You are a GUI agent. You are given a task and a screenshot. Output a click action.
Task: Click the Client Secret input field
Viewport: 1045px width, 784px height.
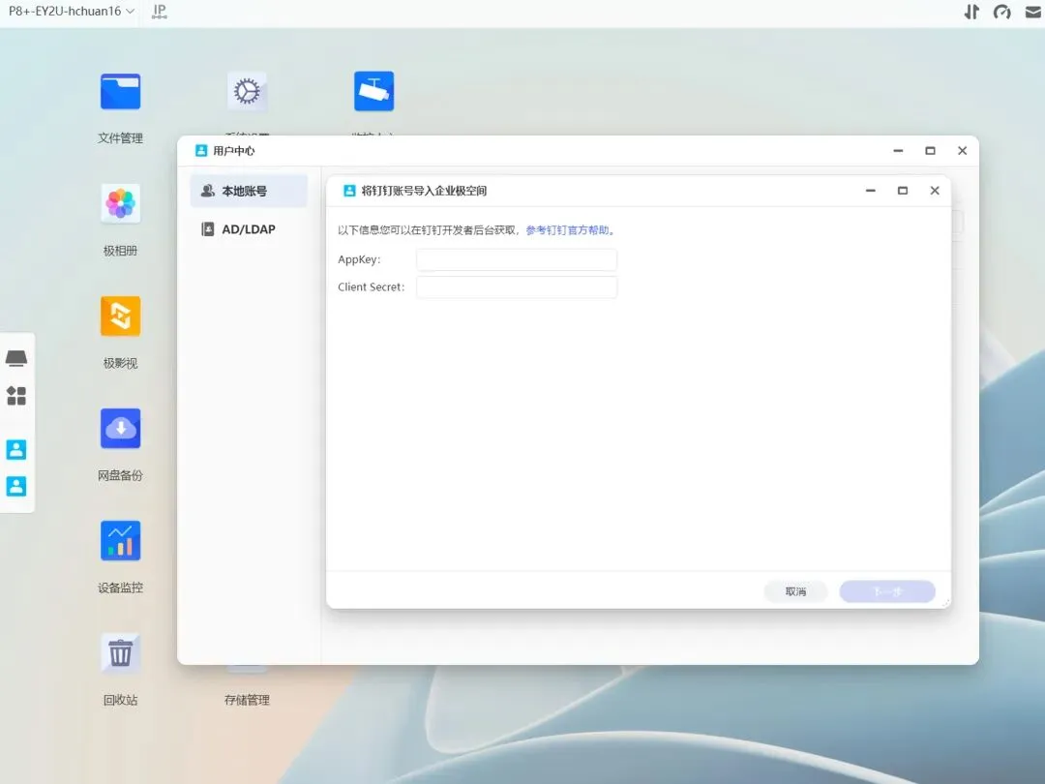[x=517, y=286]
